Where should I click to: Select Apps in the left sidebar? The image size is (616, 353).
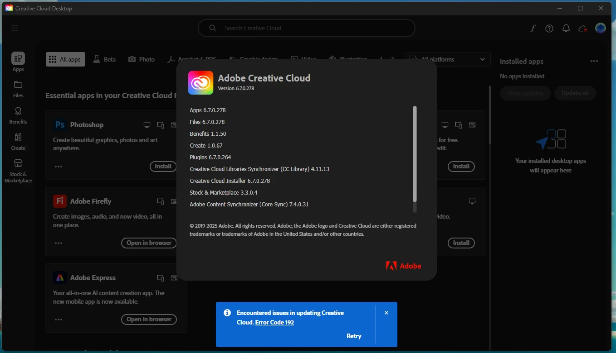click(18, 62)
